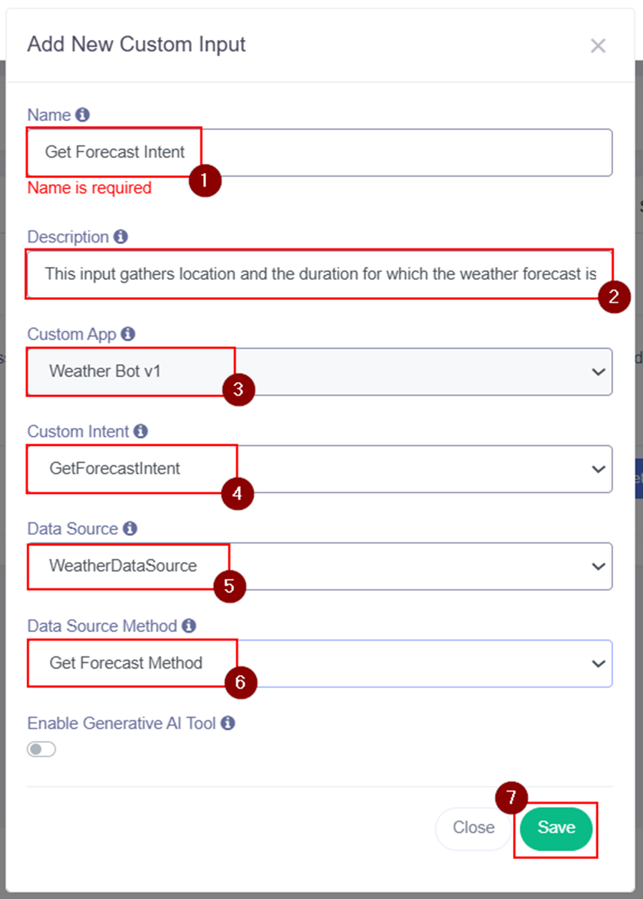Click the Save button
The width and height of the screenshot is (643, 899).
coord(556,828)
